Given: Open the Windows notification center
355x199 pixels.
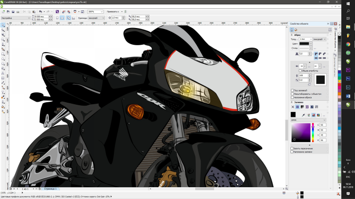Looking at the screenshot, I should [x=348, y=194].
